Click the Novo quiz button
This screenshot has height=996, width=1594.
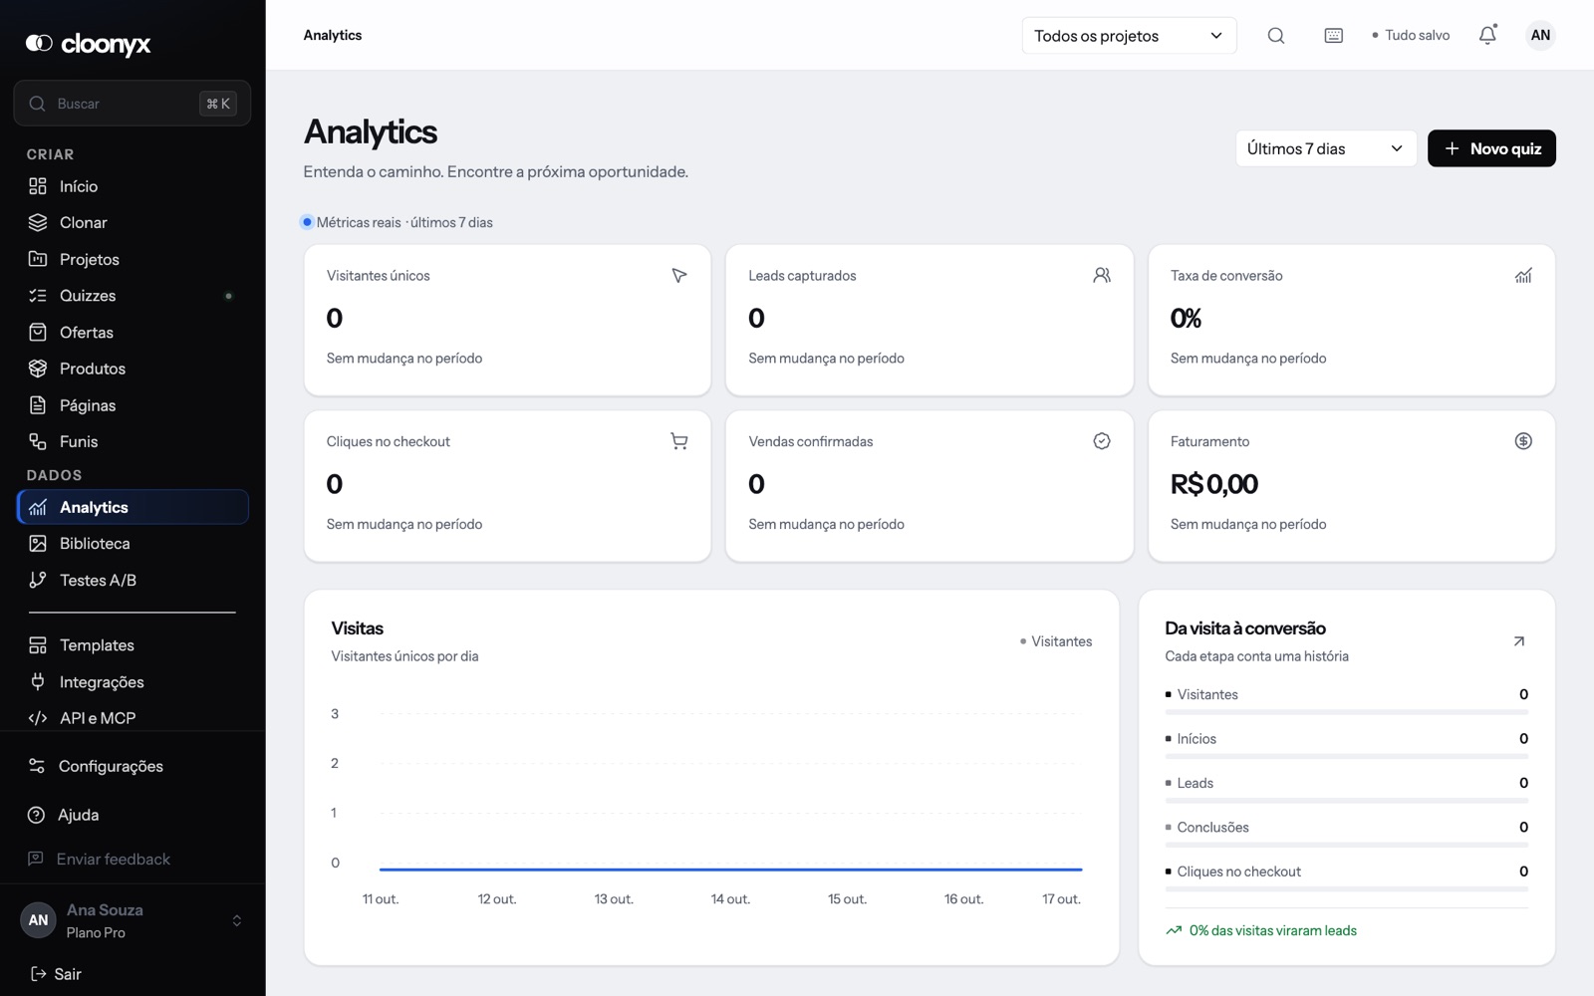1491,148
